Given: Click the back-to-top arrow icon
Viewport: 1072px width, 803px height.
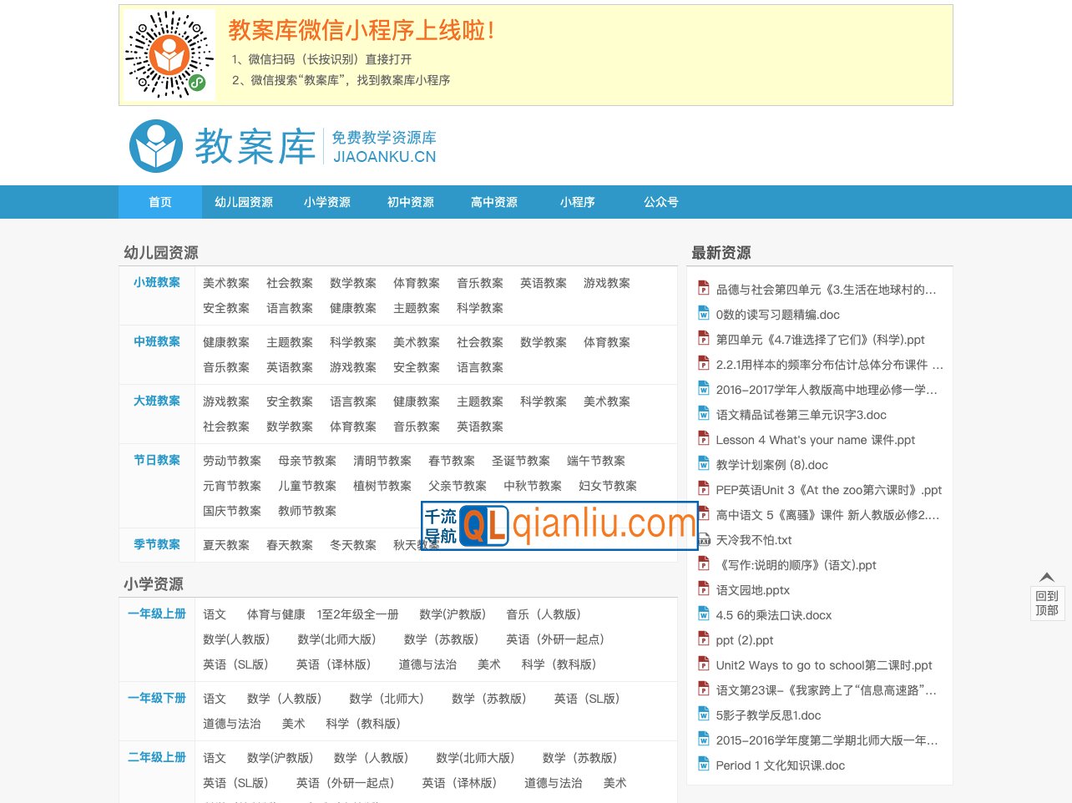Looking at the screenshot, I should coord(1047,576).
